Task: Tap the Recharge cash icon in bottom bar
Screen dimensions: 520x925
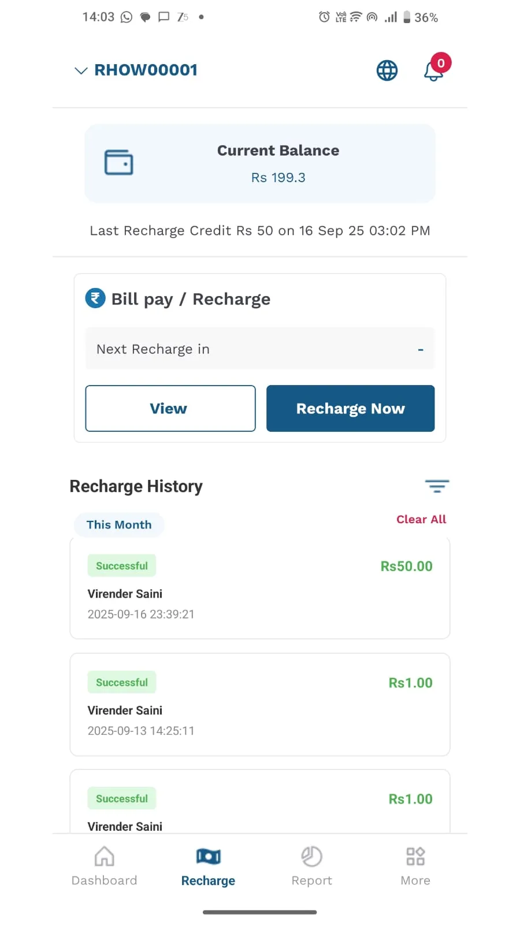Action: click(209, 856)
